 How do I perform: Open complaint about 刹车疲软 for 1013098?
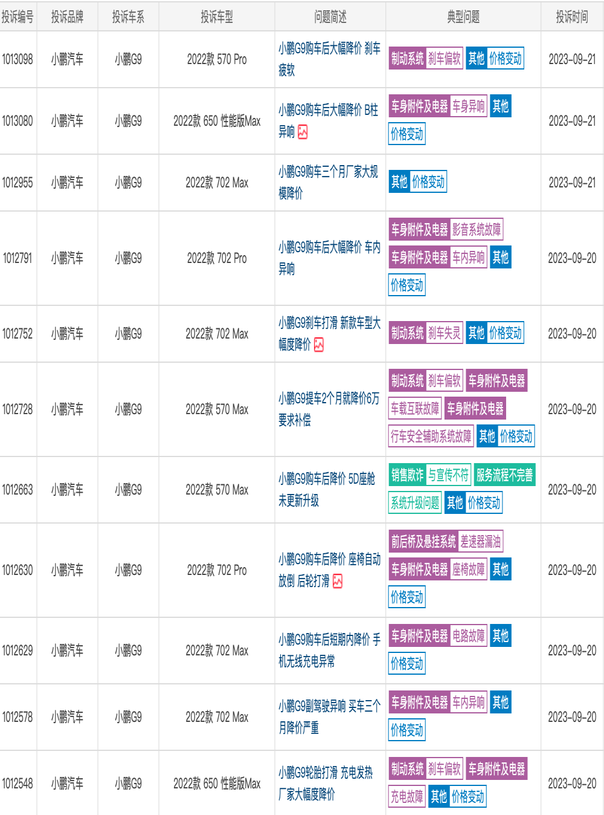coord(329,59)
